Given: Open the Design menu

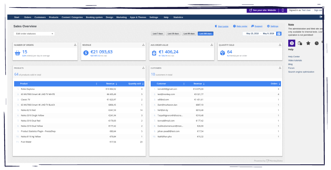Looking at the screenshot, I should click(x=109, y=17).
